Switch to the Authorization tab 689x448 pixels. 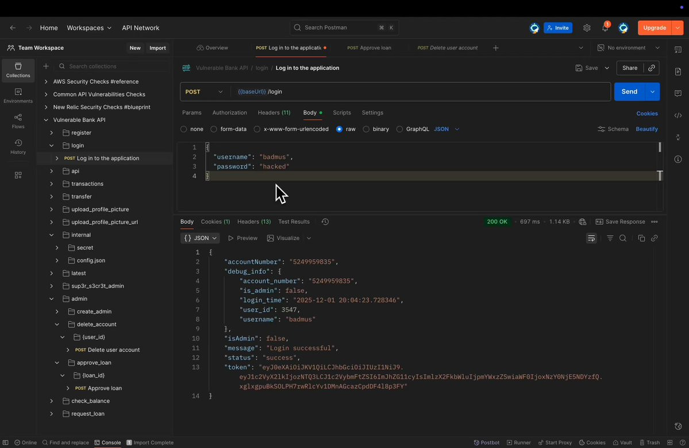click(229, 113)
